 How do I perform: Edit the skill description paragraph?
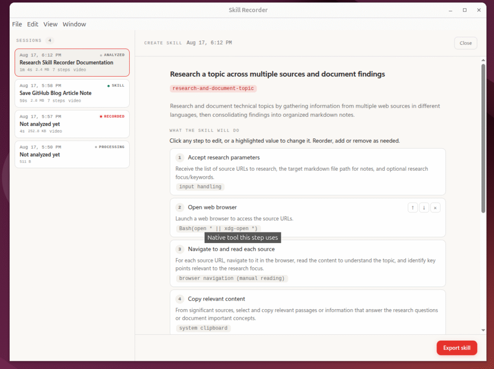tap(305, 110)
